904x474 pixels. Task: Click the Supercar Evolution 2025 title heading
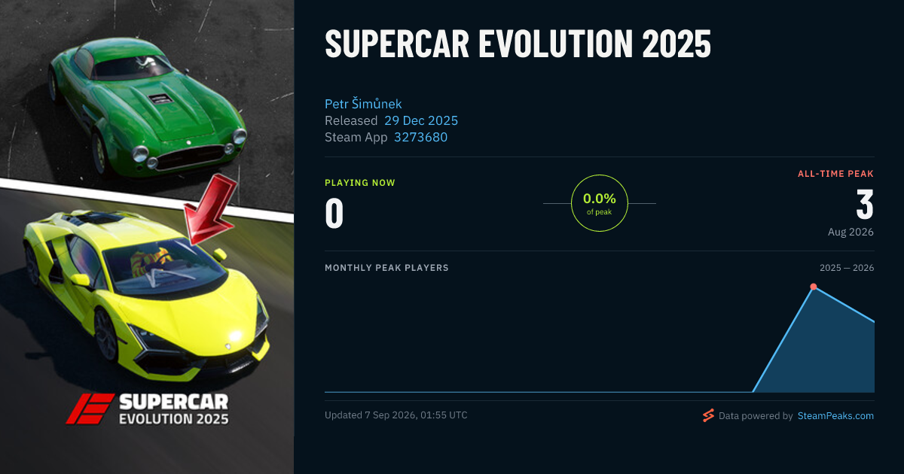[518, 45]
